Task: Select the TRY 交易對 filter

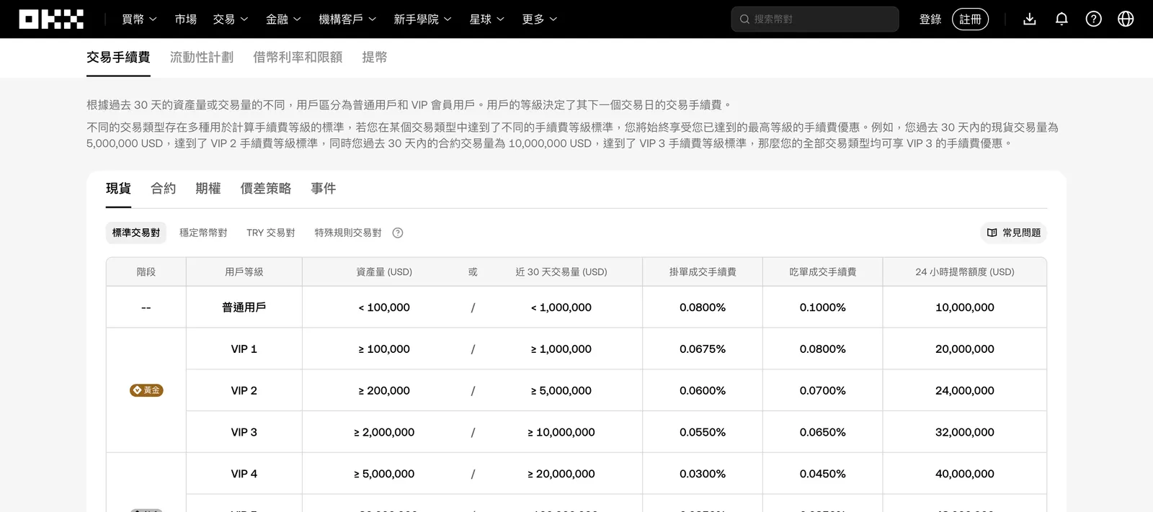Action: pos(271,233)
